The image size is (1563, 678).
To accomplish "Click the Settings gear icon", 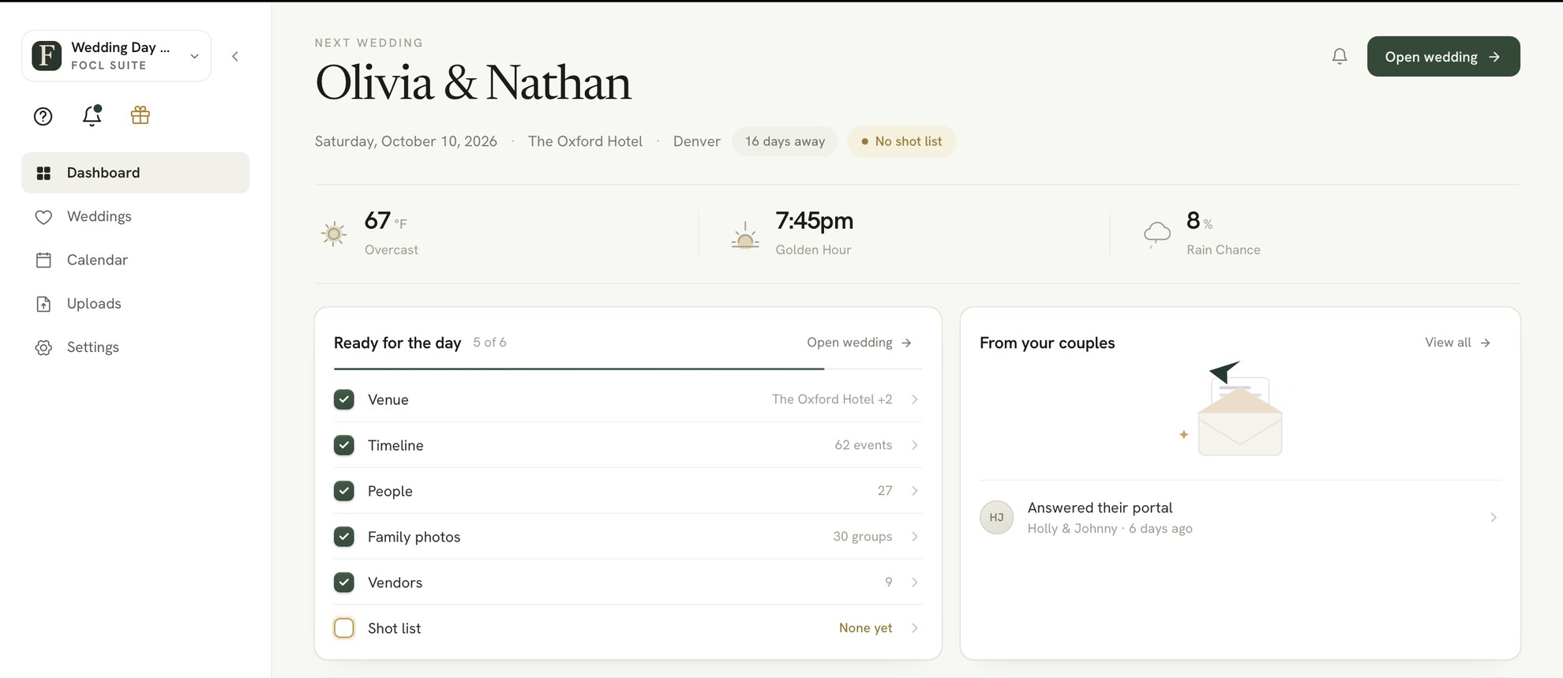I will (x=44, y=347).
